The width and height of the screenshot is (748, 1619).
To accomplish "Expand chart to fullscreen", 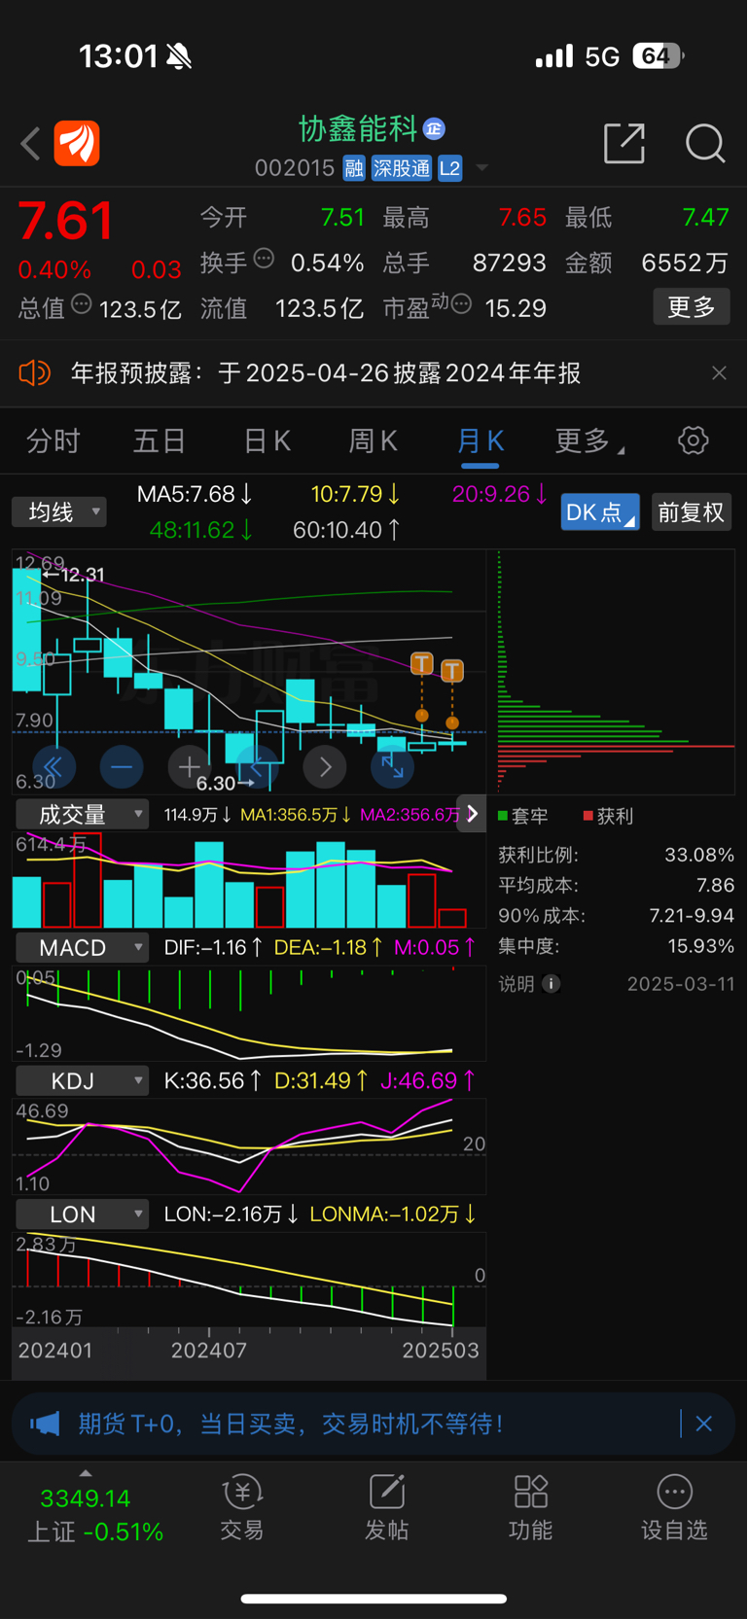I will click(x=392, y=767).
